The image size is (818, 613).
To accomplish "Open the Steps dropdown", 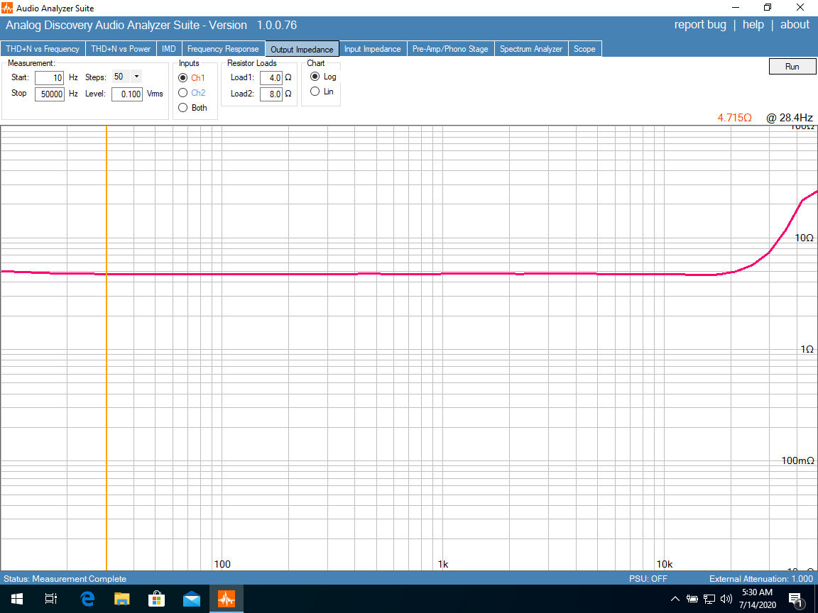I will click(x=136, y=77).
